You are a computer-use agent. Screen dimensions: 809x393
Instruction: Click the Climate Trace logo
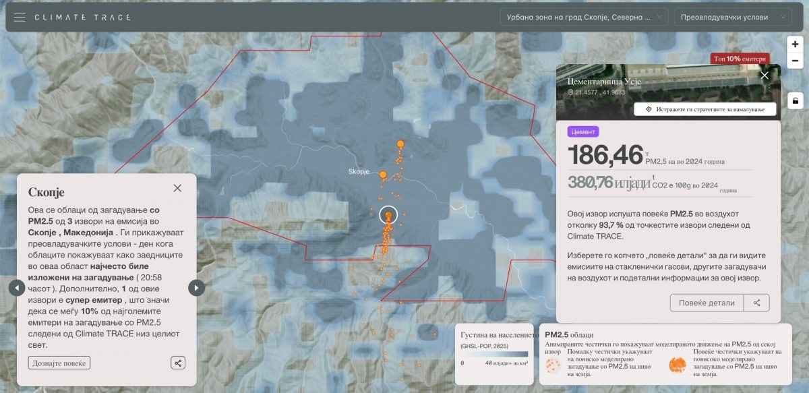point(82,17)
